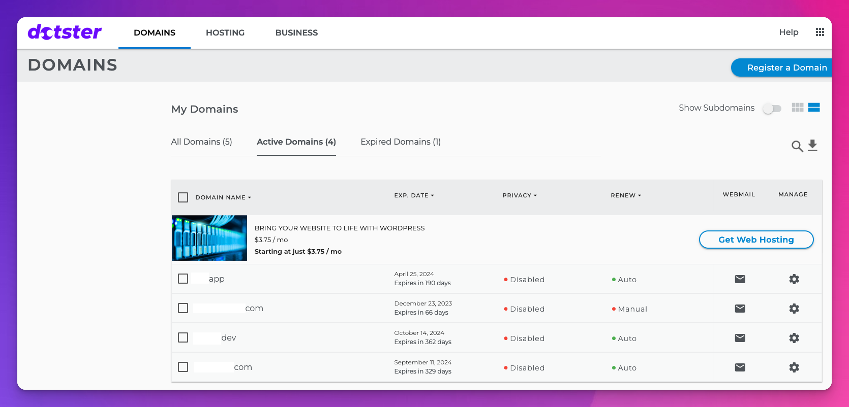The height and width of the screenshot is (407, 849).
Task: Click the October 14, 2024 expiration date
Action: click(419, 333)
